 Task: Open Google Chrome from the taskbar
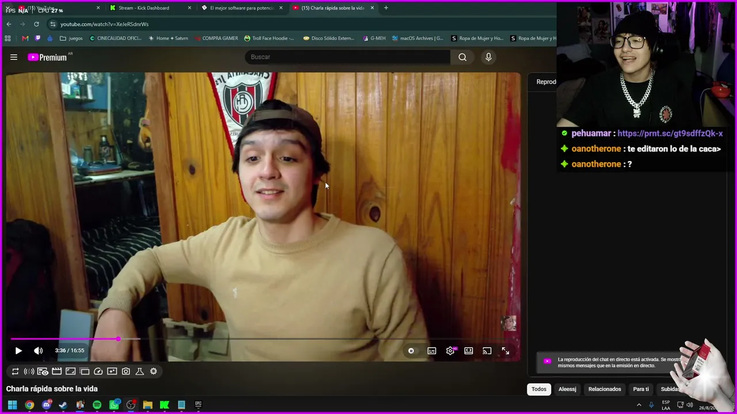tap(29, 405)
